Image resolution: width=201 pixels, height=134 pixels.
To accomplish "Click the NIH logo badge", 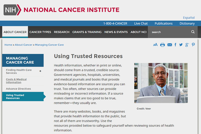I will 12,10.
